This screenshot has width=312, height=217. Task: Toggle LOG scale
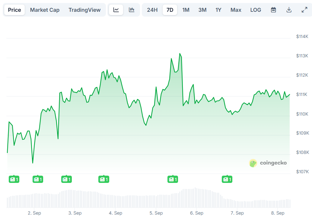point(256,10)
